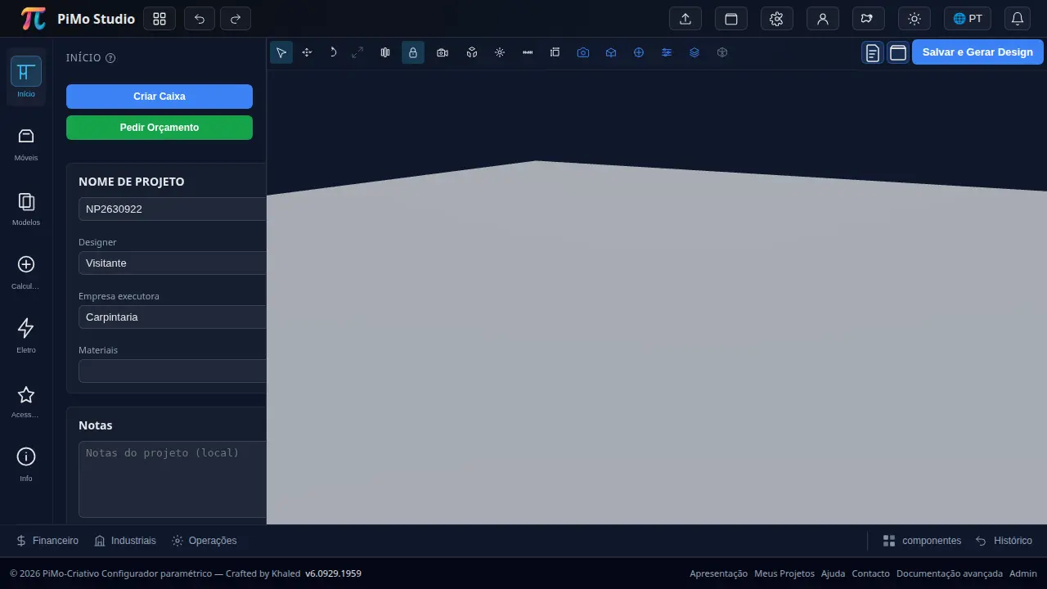Toggle the sun light theme button

coord(914,19)
